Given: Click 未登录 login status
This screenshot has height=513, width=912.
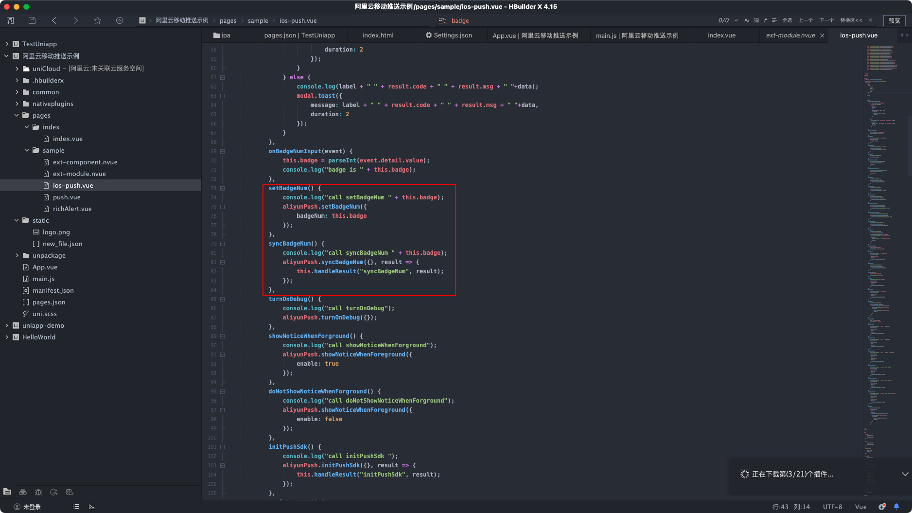Looking at the screenshot, I should click(28, 507).
